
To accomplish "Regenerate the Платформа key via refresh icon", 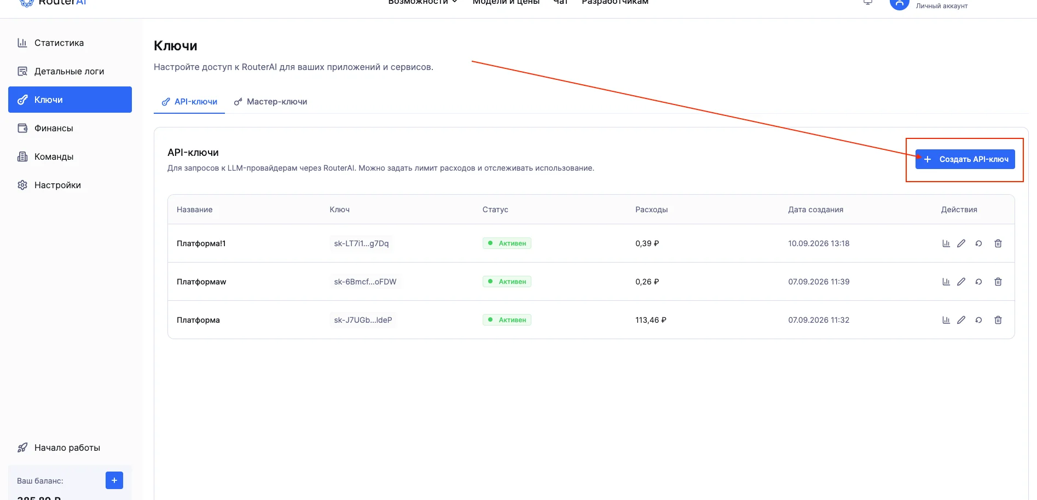I will click(x=978, y=320).
